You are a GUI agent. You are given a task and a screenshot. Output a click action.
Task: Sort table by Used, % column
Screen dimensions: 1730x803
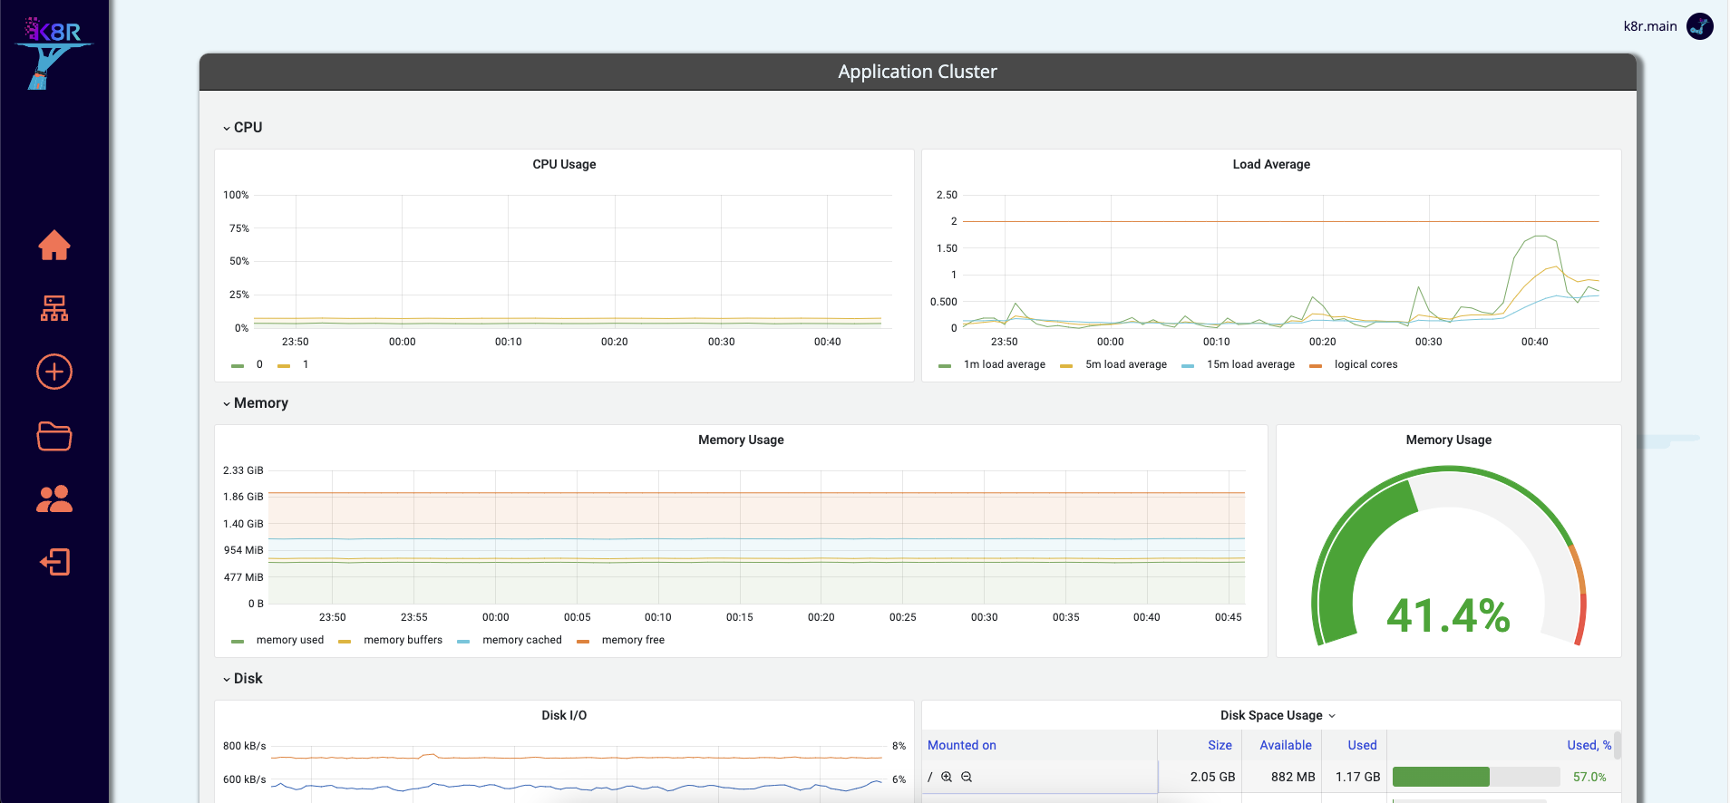[1589, 745]
